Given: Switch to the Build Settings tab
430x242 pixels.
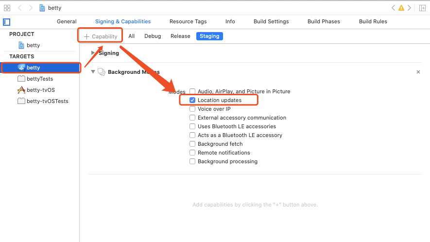Looking at the screenshot, I should [271, 21].
